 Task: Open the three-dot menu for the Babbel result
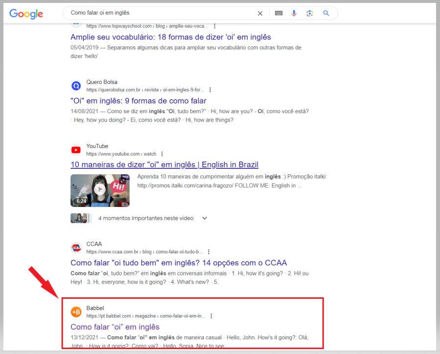pyautogui.click(x=211, y=316)
